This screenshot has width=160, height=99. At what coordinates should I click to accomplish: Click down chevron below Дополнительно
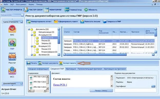tap(12, 85)
